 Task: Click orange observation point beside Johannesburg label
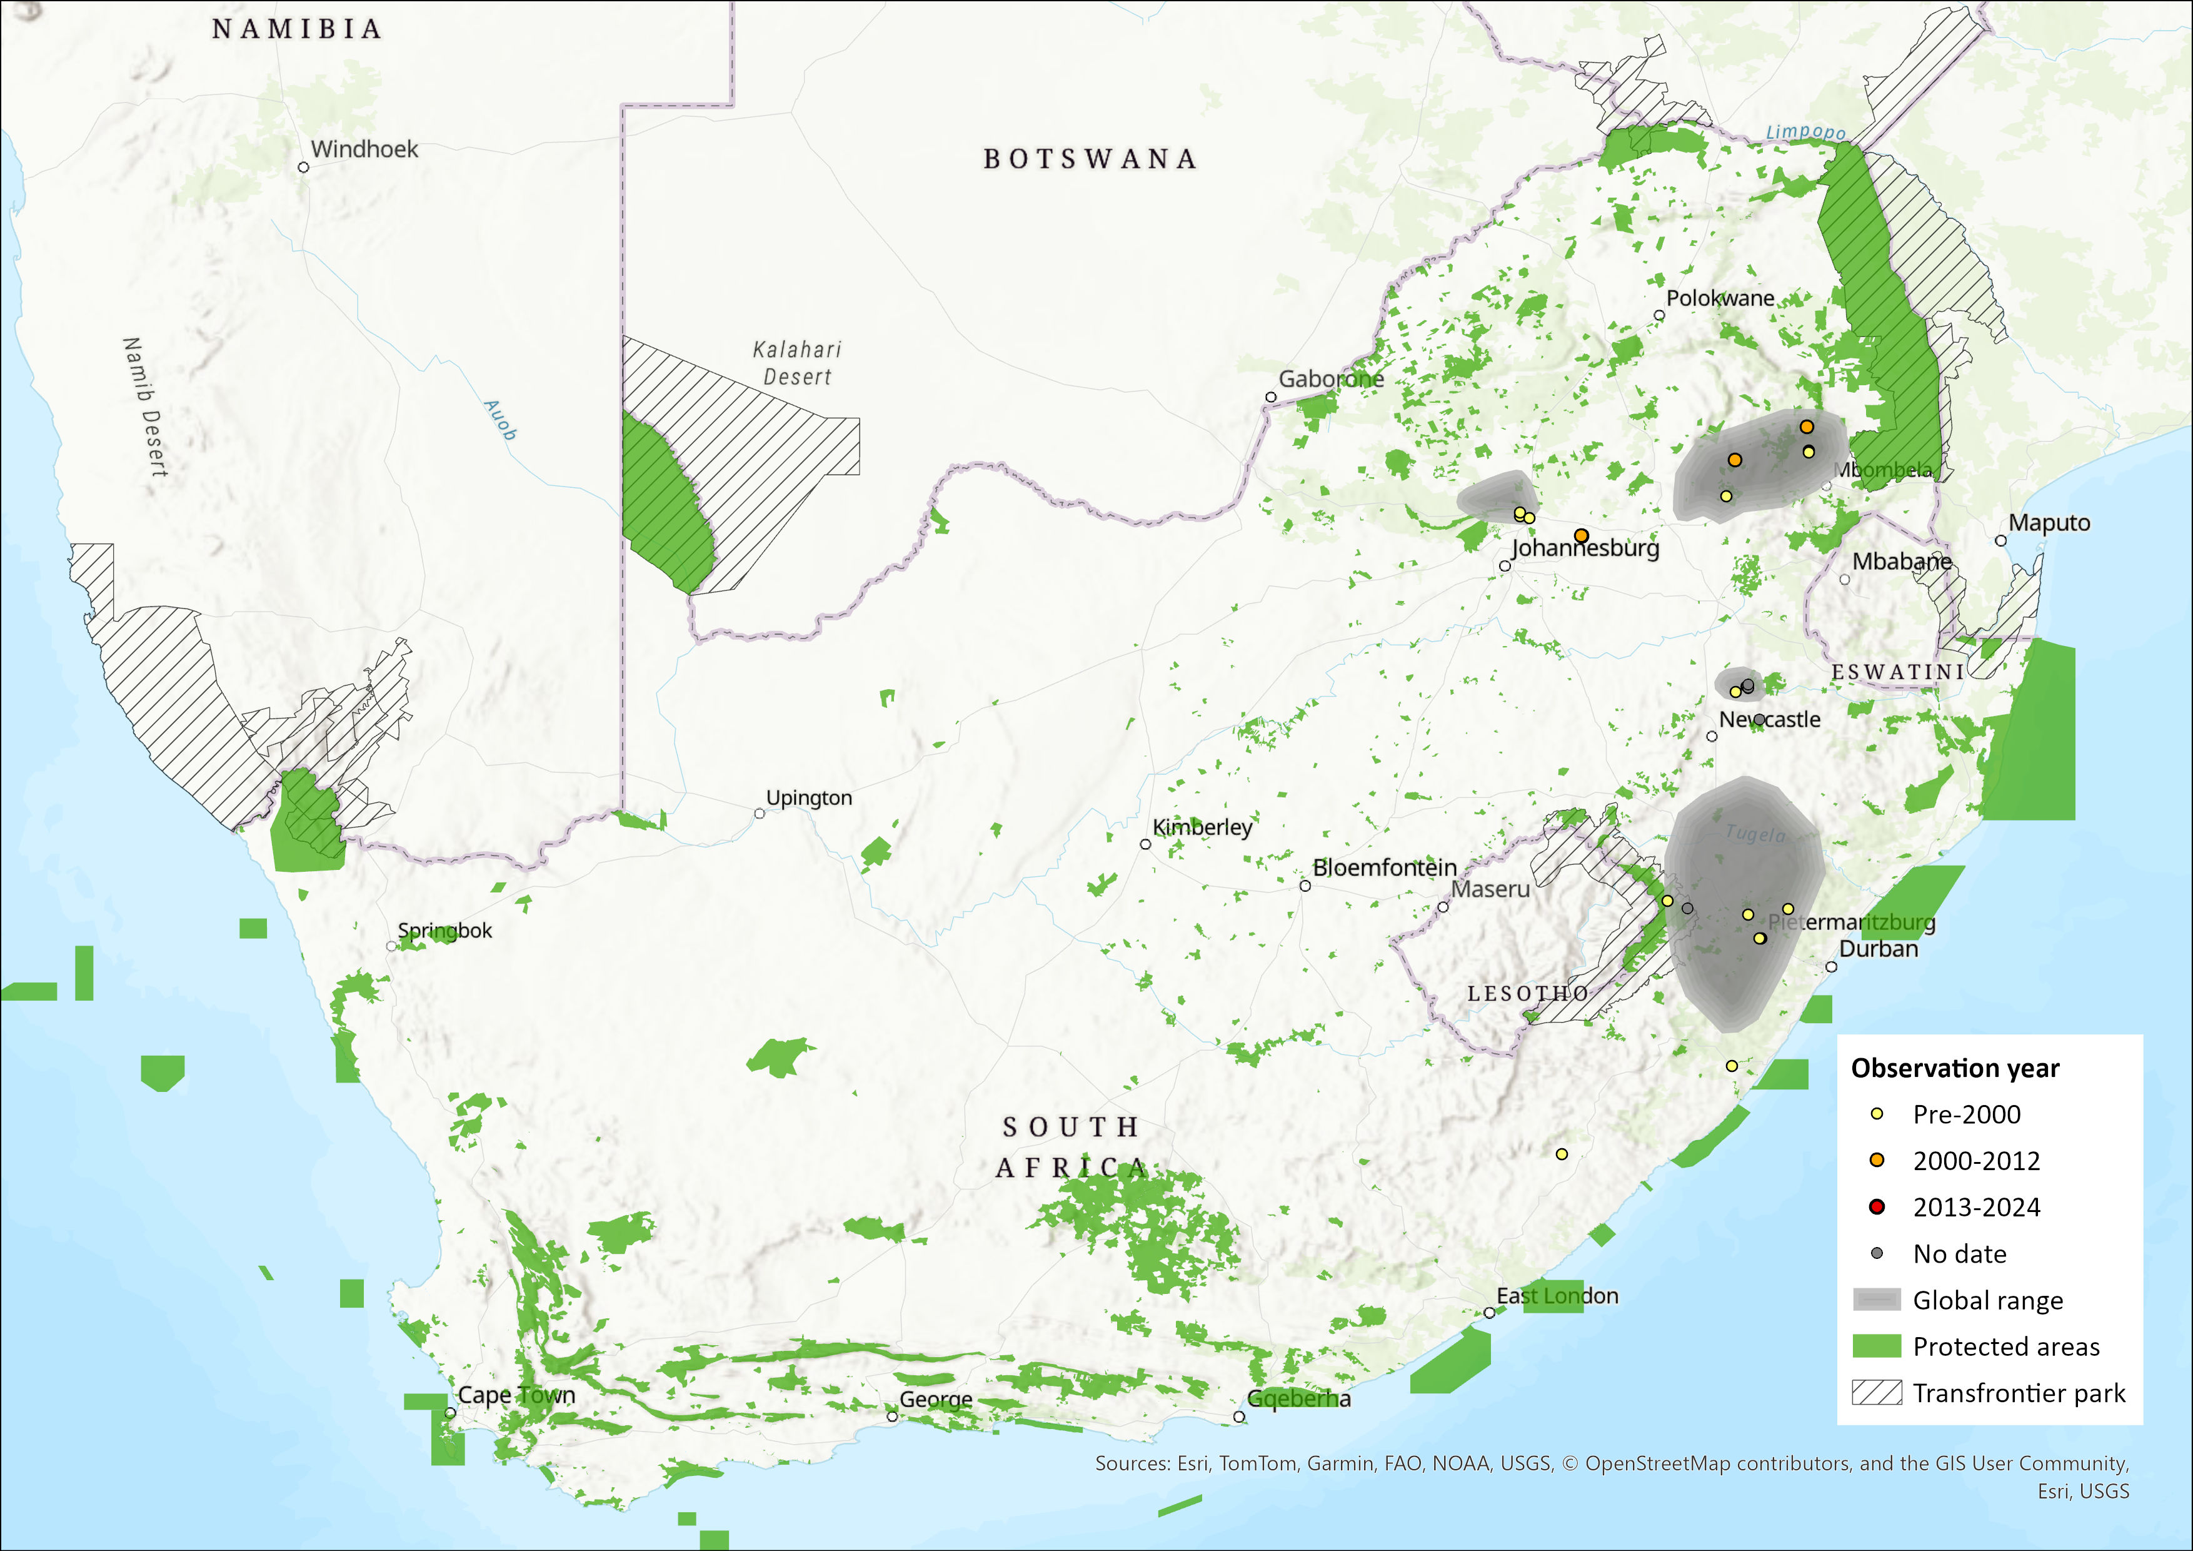click(1581, 536)
